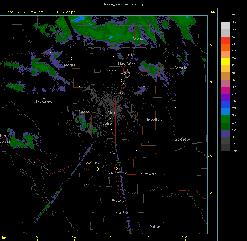Click the -100 tick on bottom axis
247x241 pixels.
click(36, 237)
